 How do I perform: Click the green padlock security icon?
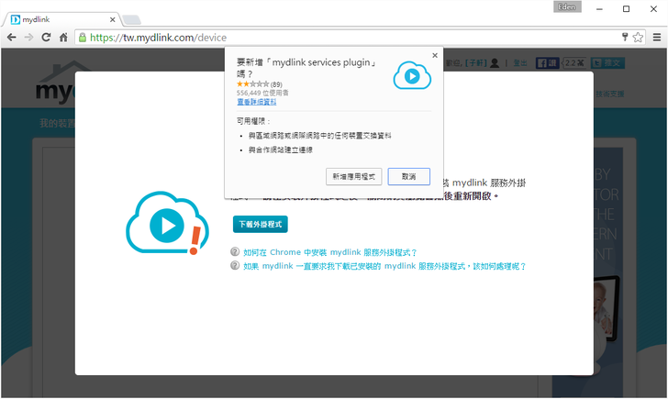(83, 38)
